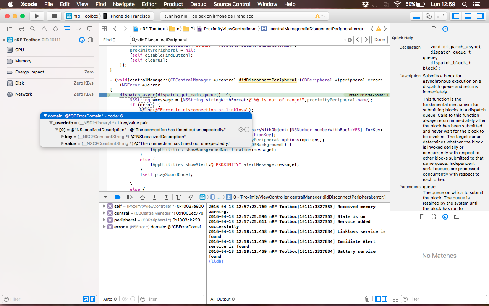Go to previous find result

[358, 40]
